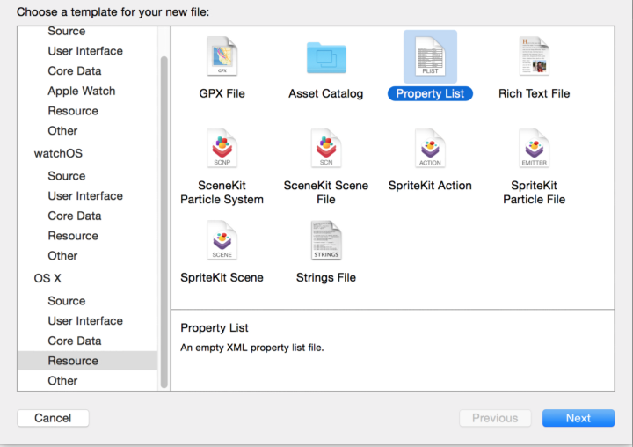Open Source category under OS X
The height and width of the screenshot is (447, 633).
point(67,301)
